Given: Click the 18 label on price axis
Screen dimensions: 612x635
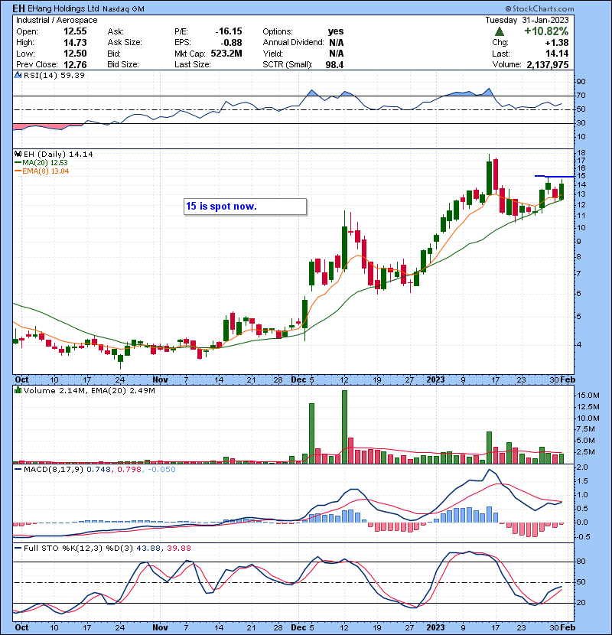Looking at the screenshot, I should pyautogui.click(x=581, y=153).
